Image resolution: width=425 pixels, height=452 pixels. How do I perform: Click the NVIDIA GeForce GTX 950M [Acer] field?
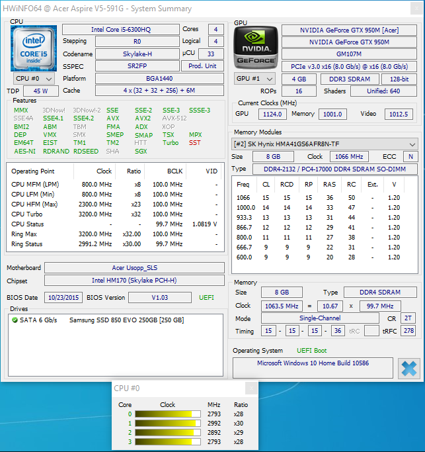point(349,30)
